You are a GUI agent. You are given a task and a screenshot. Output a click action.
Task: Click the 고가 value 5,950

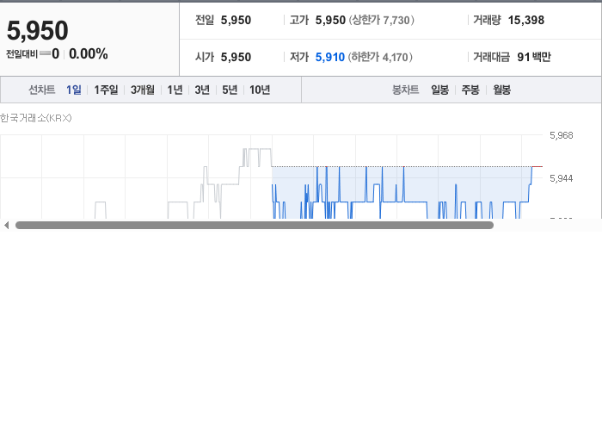tap(330, 20)
